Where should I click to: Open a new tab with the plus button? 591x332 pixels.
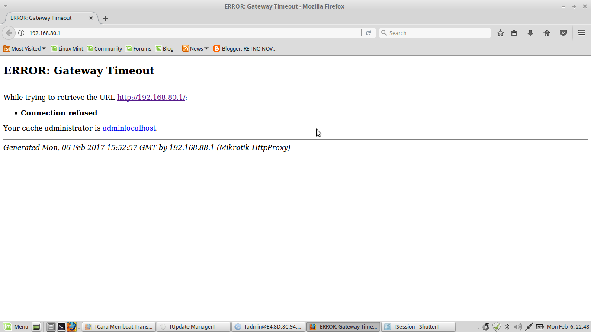coord(105,18)
